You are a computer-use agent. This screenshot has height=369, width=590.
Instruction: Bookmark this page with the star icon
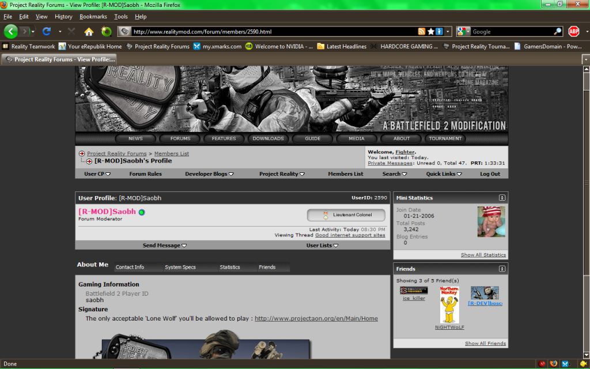[x=431, y=31]
